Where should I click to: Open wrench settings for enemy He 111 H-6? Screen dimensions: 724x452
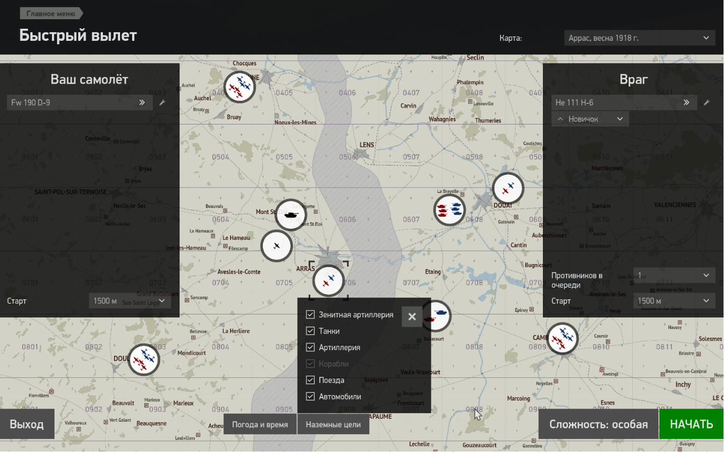(707, 103)
